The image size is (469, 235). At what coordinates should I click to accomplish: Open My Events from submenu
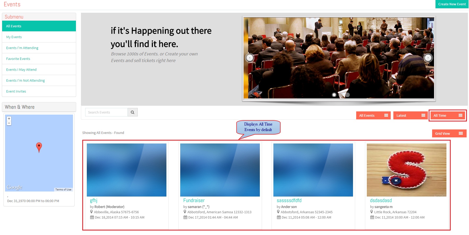click(39, 37)
